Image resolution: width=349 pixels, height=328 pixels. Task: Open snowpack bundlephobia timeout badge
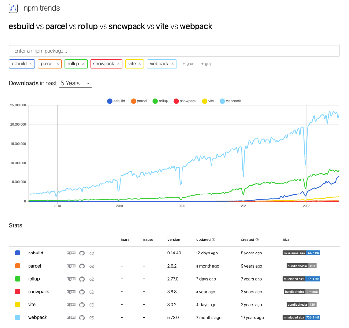click(302, 292)
